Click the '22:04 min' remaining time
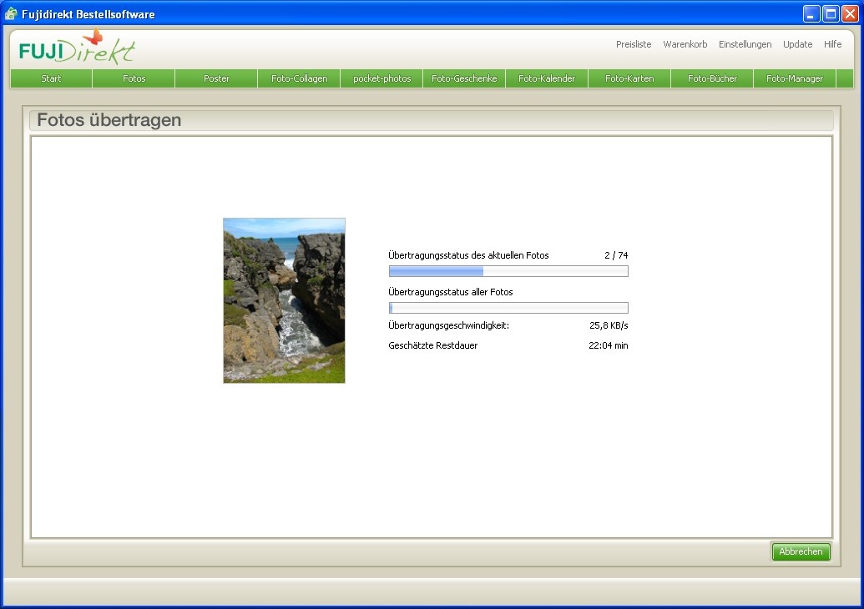 point(609,345)
